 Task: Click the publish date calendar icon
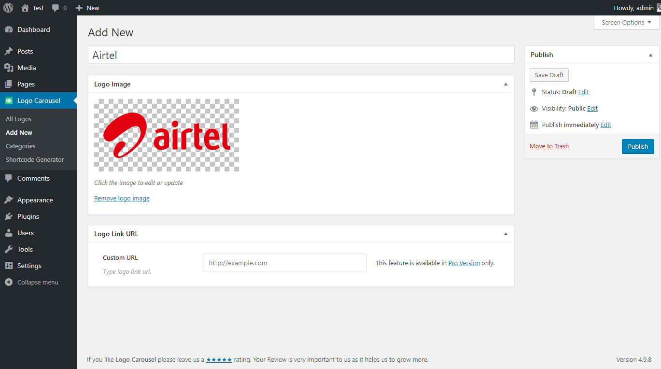click(534, 125)
